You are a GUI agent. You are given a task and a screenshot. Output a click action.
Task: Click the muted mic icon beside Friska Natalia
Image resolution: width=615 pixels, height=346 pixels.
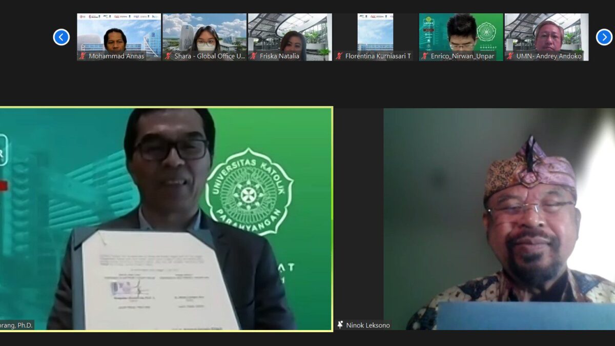pyautogui.click(x=254, y=56)
